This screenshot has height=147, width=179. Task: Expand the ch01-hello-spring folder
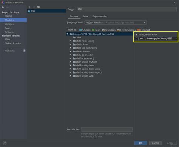[71, 41]
